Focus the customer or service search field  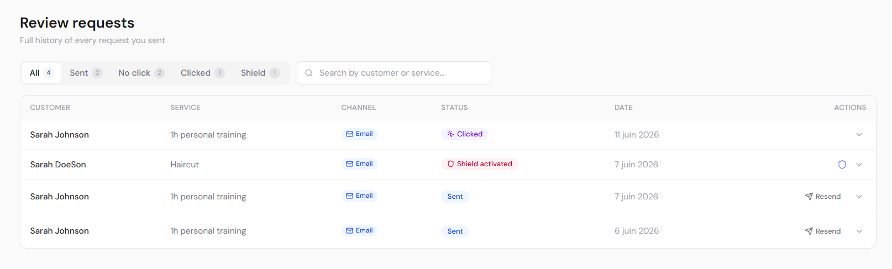[x=394, y=73]
